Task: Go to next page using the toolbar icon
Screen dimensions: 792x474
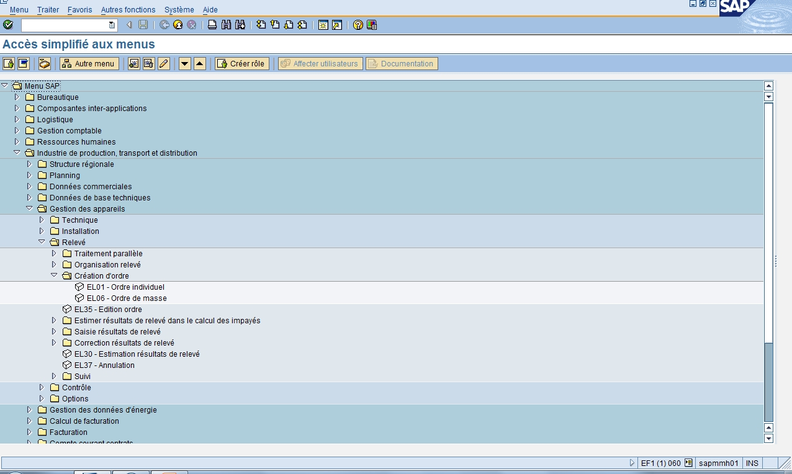Action: click(x=289, y=25)
